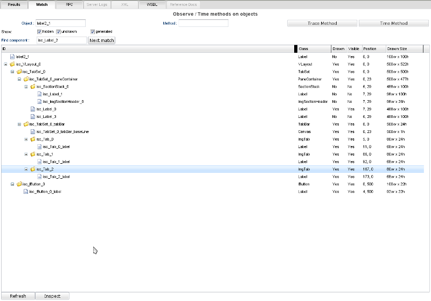The image size is (431, 301).
Task: Open the RPC tab
Action: point(69,4)
